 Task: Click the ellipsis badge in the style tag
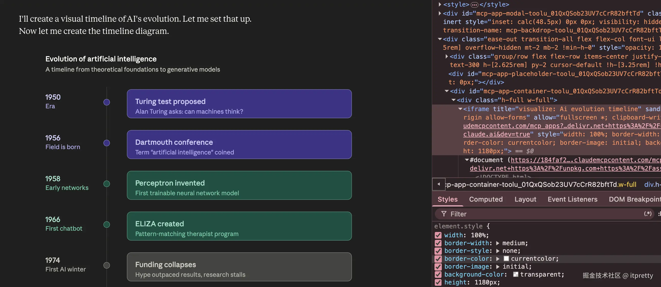click(x=474, y=5)
